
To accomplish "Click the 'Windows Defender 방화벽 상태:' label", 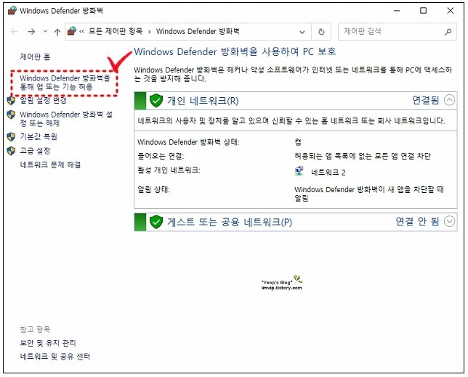I will 188,142.
